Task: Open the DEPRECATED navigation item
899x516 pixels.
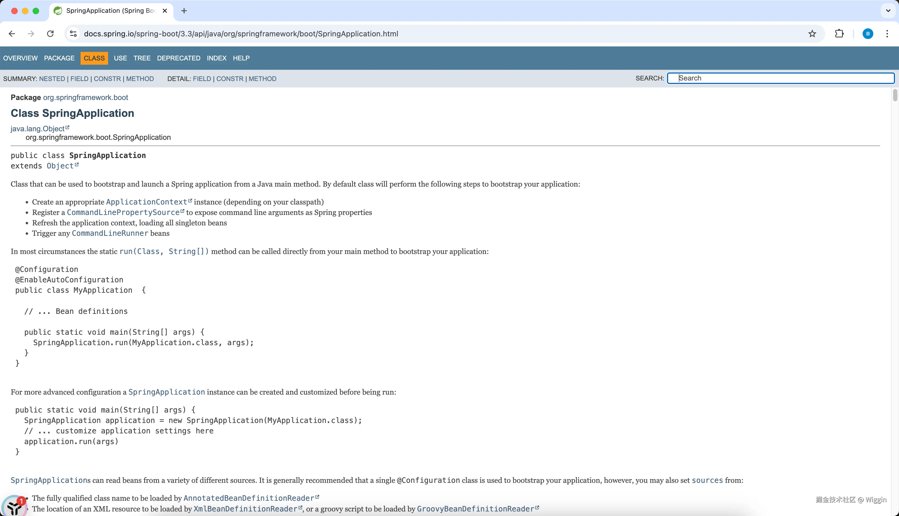Action: 178,58
